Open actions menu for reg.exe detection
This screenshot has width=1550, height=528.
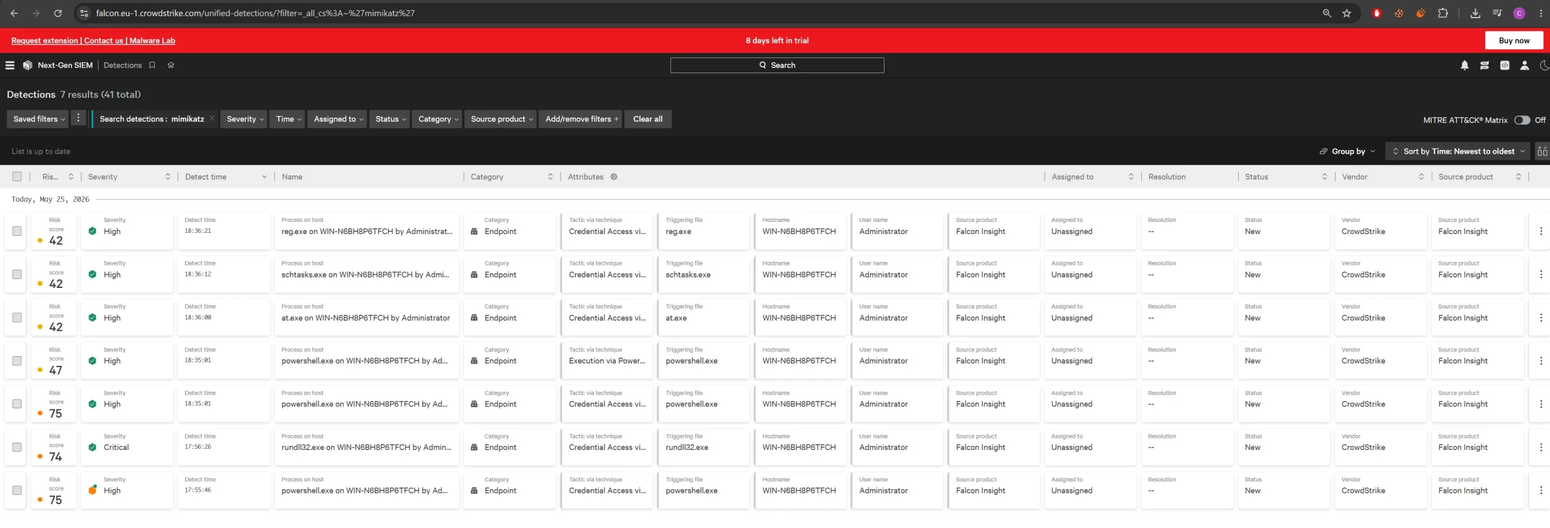click(1541, 231)
